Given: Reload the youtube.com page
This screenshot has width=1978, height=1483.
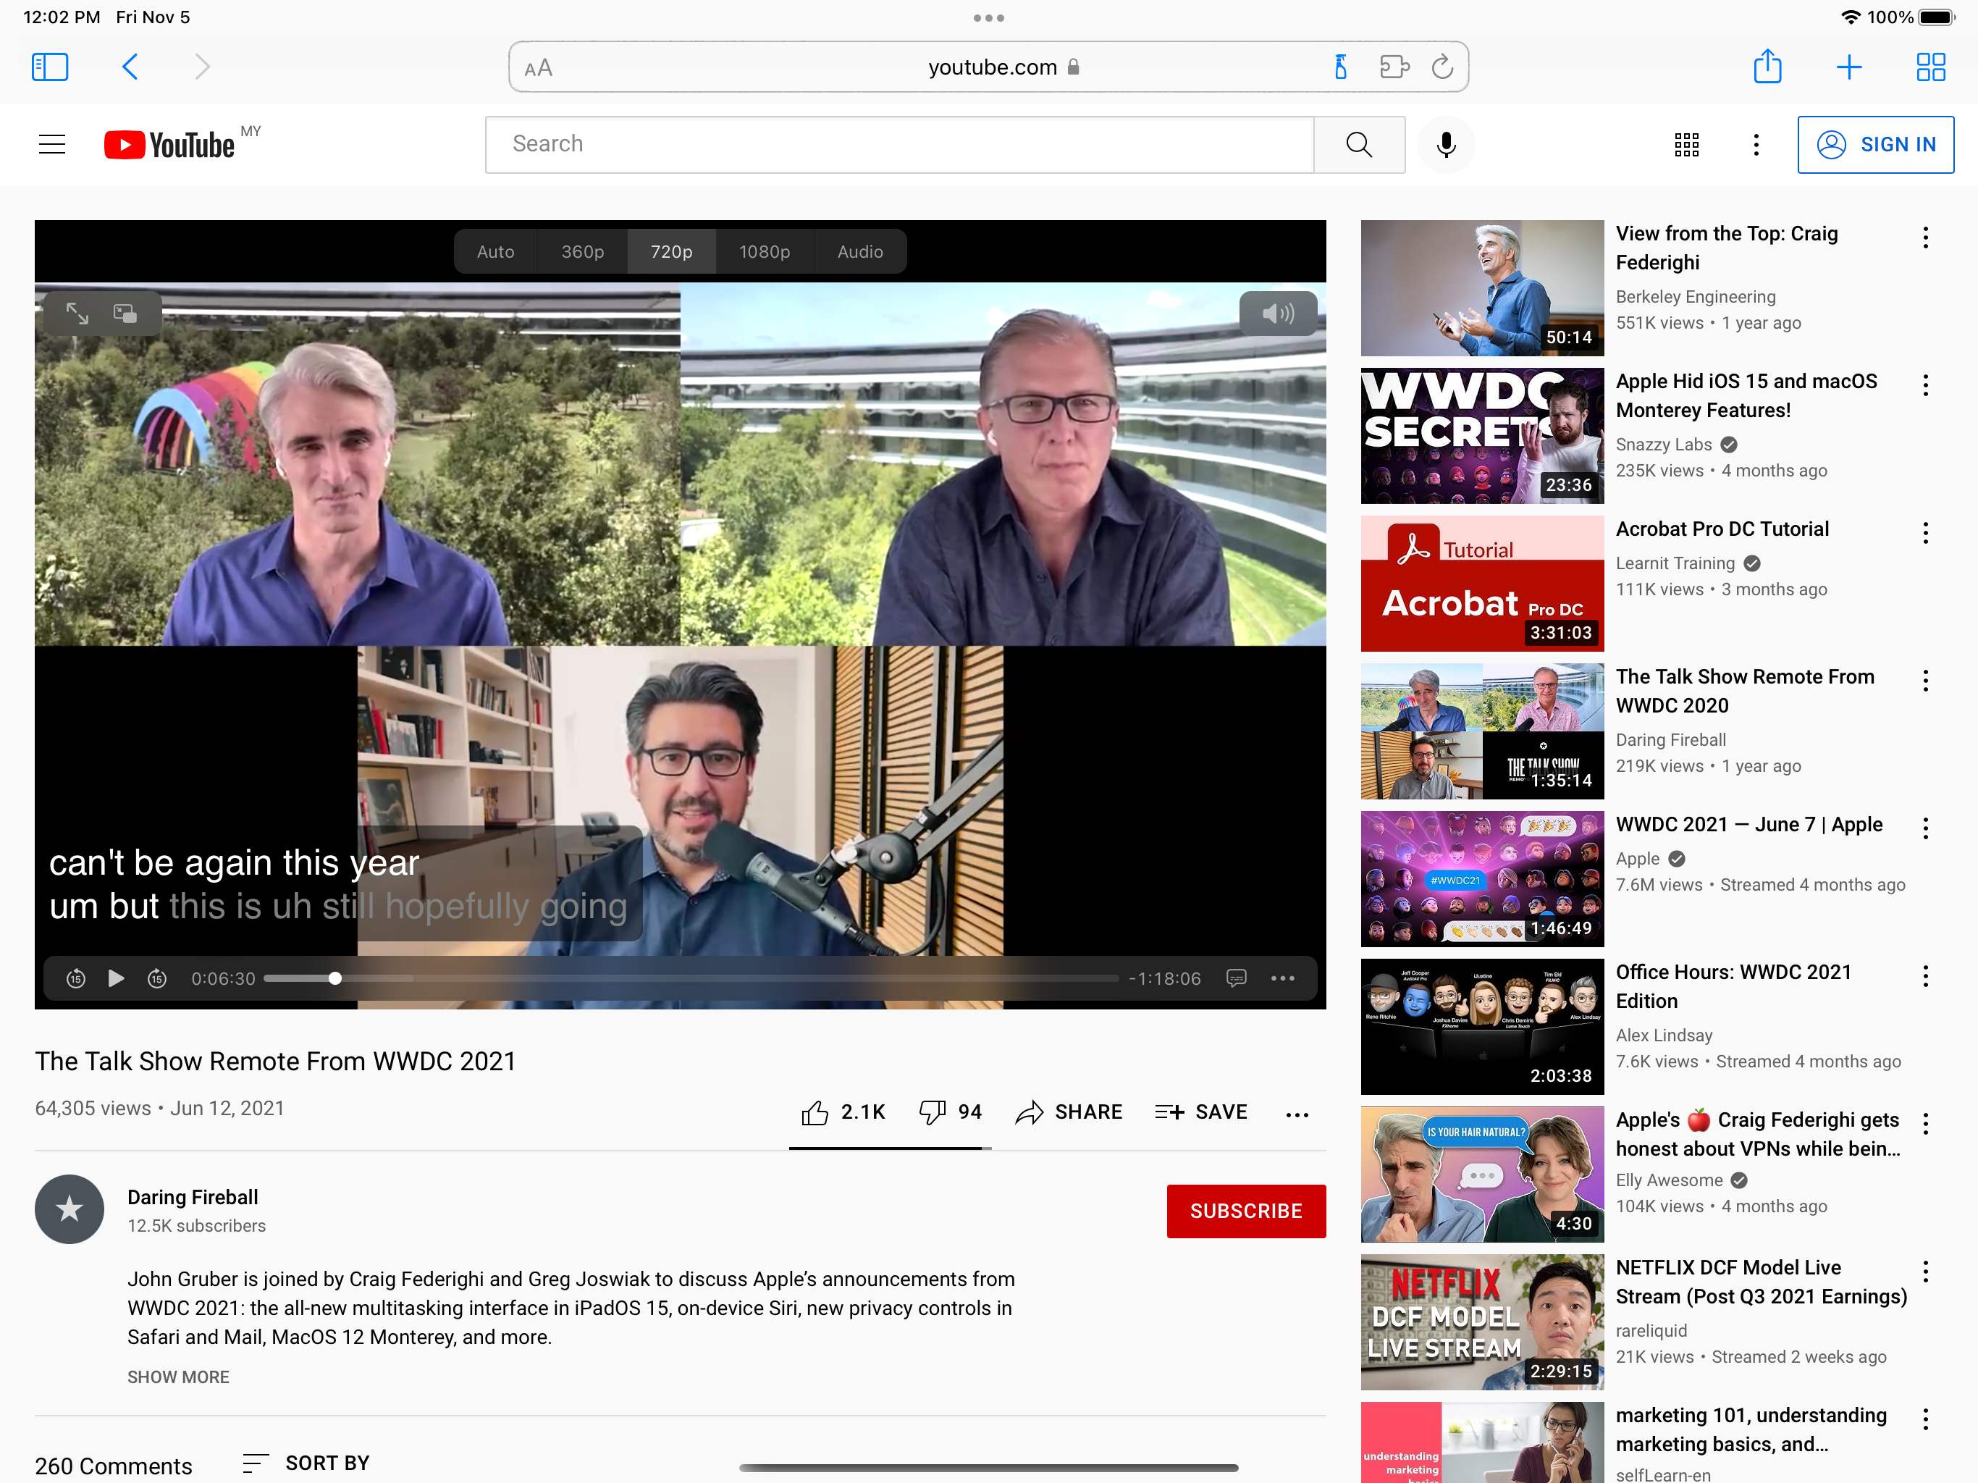Looking at the screenshot, I should pos(1442,67).
